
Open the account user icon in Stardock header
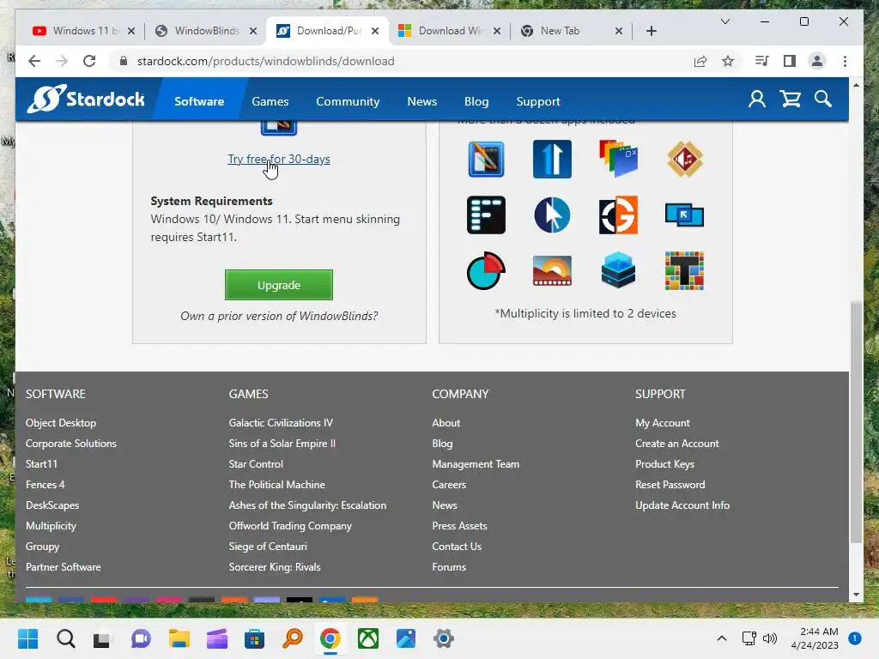[757, 100]
